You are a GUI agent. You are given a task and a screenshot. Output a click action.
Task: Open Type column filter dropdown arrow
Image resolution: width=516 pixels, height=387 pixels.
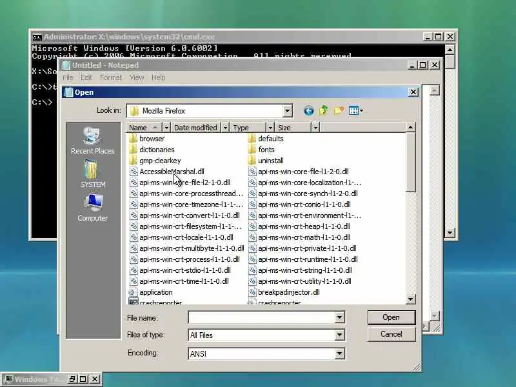[270, 127]
